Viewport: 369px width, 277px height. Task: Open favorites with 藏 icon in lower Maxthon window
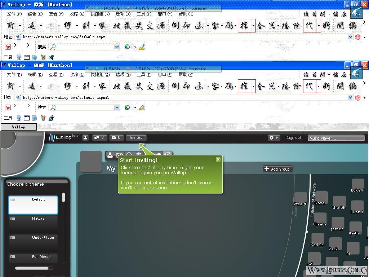point(128,86)
